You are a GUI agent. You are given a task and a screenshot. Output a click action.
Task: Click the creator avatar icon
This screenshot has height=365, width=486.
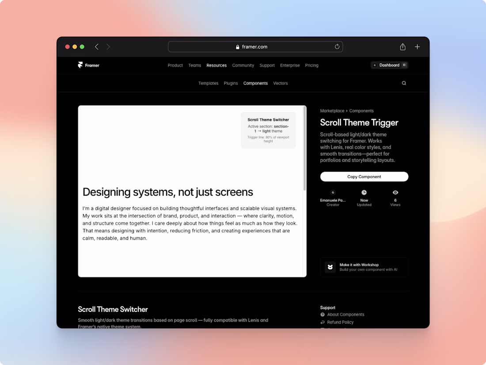coord(333,192)
